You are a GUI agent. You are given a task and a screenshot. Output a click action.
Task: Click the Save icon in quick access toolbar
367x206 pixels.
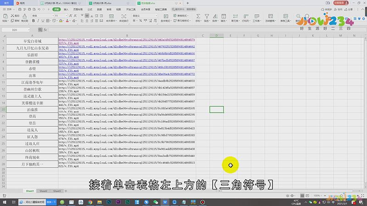(x=20, y=9)
